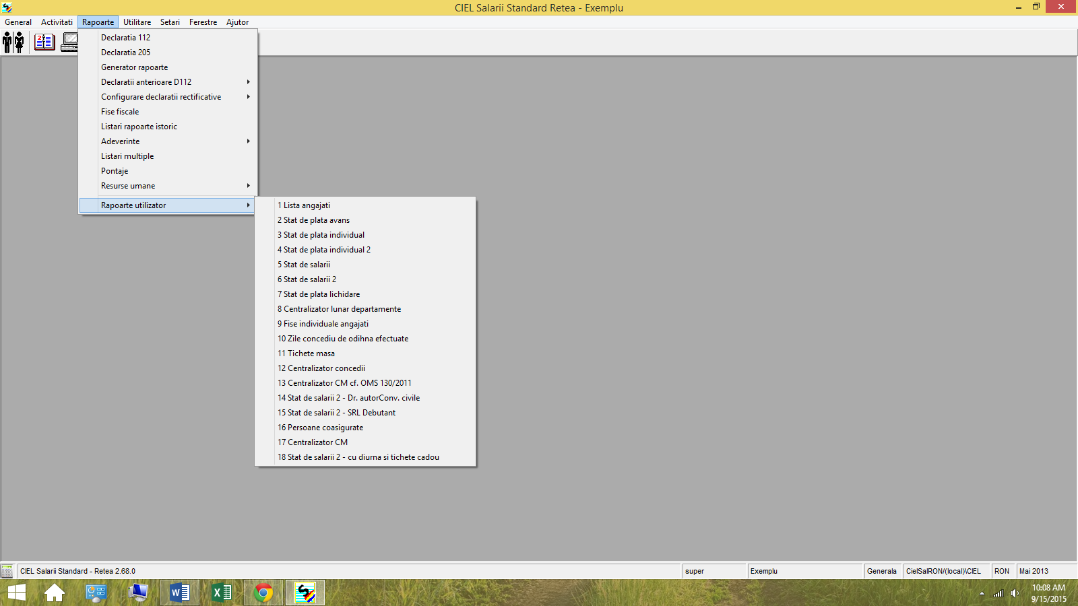
Task: Click CielSalRON/(local)\CIEL status entry
Action: click(946, 571)
